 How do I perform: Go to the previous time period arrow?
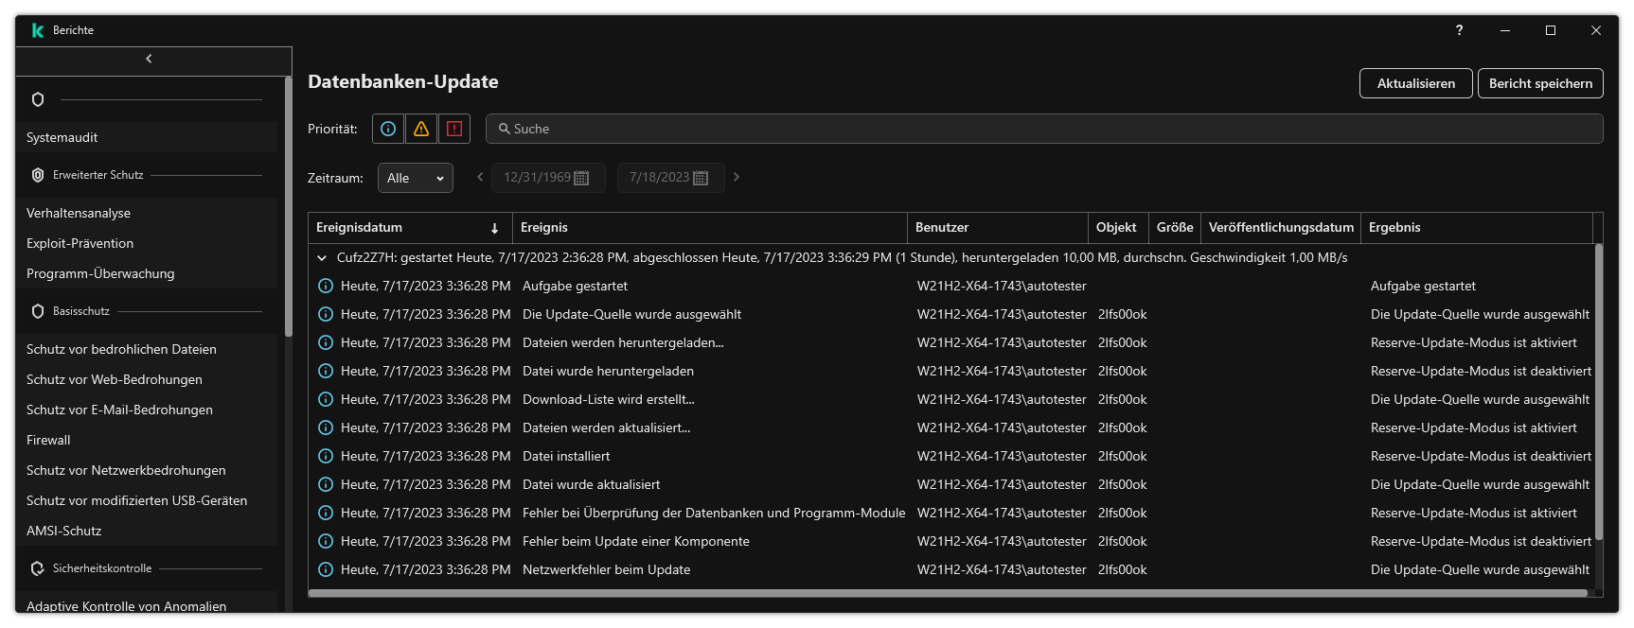(480, 177)
